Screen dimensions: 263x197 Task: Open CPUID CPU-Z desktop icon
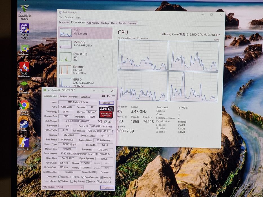click(x=24, y=31)
